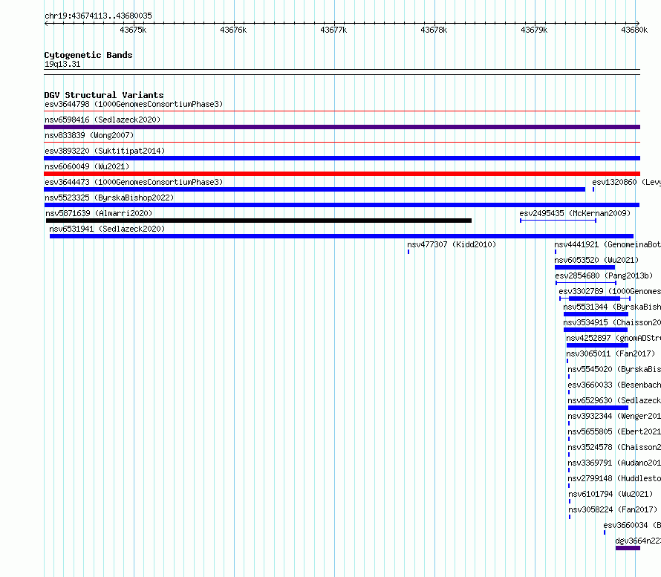Select the nsv3065011 (Fan2017) label
The height and width of the screenshot is (577, 661).
point(610,353)
